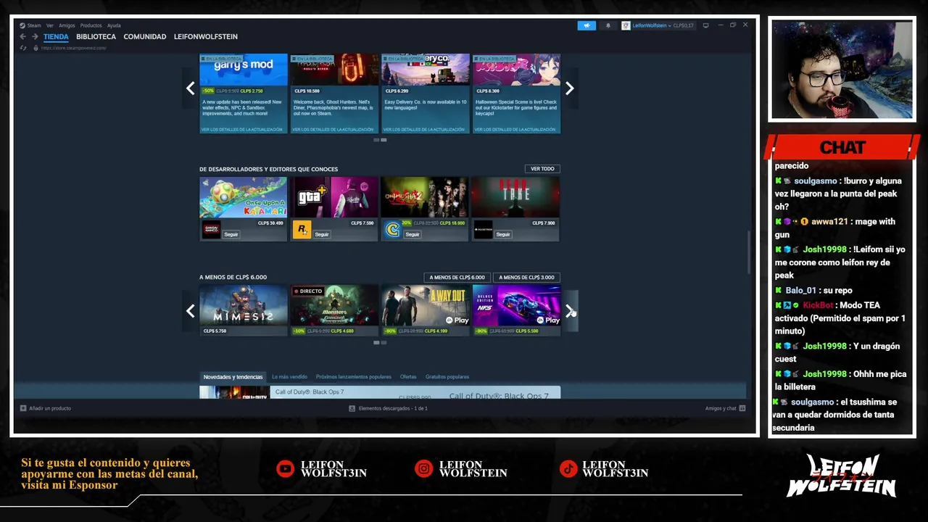Open the Bandai Namco publisher logo
The image size is (928, 522).
tap(211, 230)
